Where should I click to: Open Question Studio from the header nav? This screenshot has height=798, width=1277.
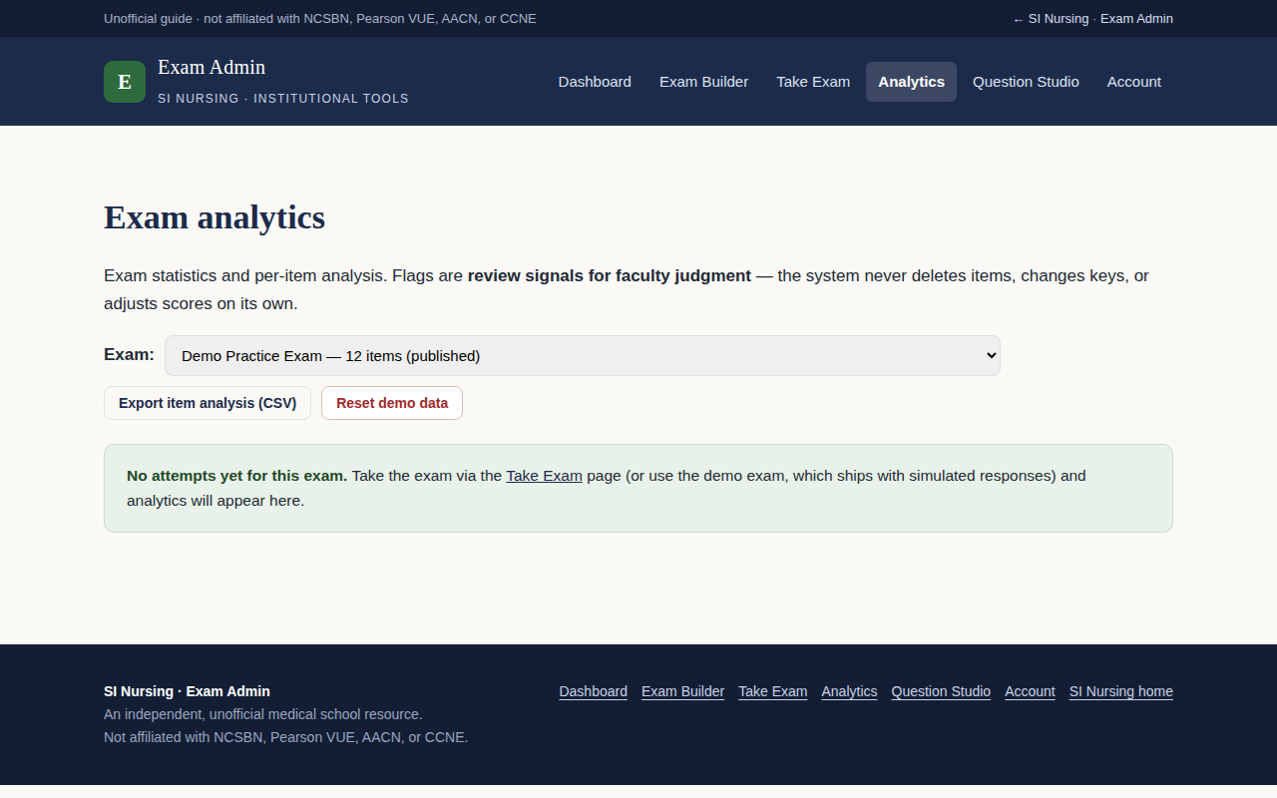pyautogui.click(x=1026, y=82)
